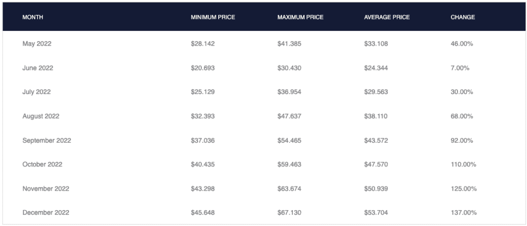This screenshot has height=226, width=527.
Task: Click the MINIMUM PRICE column header
Action: tap(213, 17)
